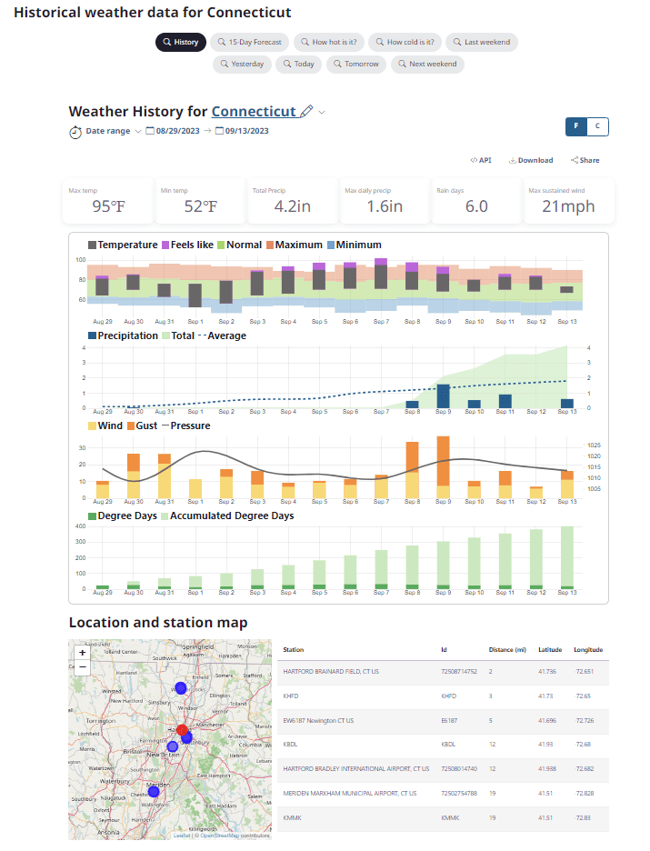Image resolution: width=650 pixels, height=851 pixels.
Task: Switch temperature units to Celsius
Action: [597, 126]
